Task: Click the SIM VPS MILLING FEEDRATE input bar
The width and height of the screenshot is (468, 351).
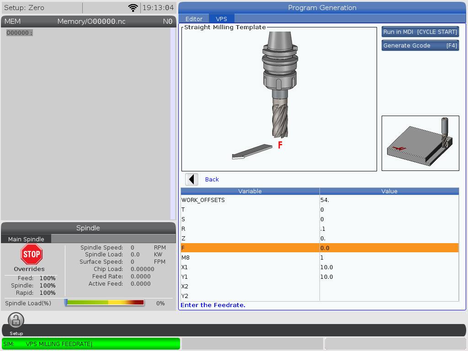Action: pyautogui.click(x=91, y=344)
